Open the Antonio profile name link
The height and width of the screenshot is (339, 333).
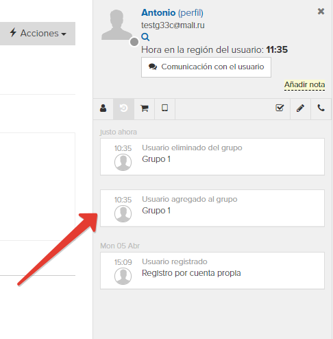click(158, 12)
